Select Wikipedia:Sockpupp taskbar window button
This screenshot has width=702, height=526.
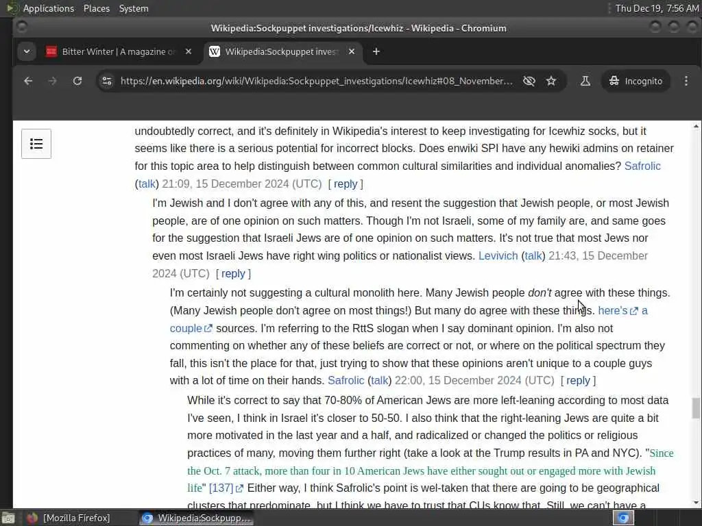tap(197, 518)
